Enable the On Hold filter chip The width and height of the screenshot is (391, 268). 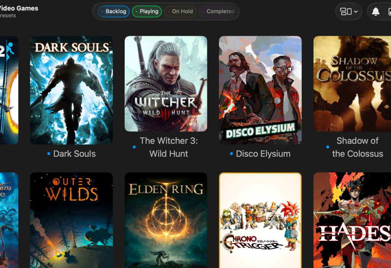[x=180, y=12]
